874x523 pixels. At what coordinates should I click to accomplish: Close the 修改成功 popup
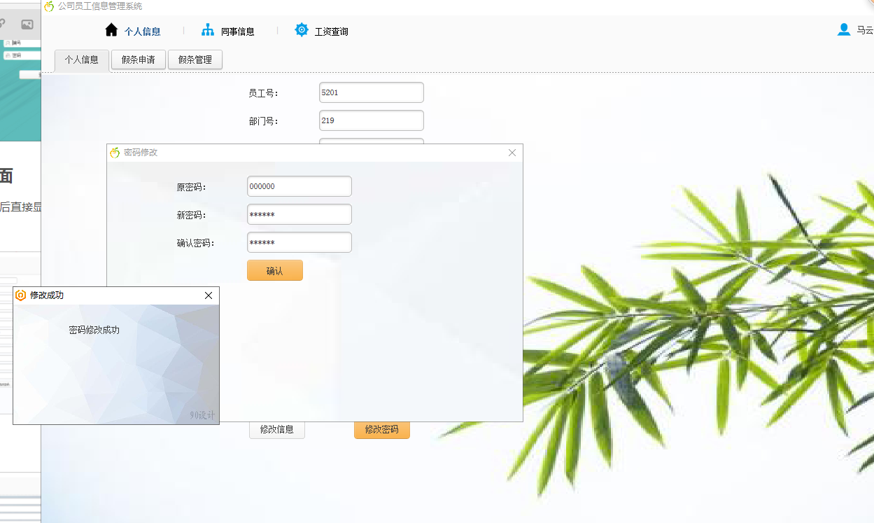tap(209, 295)
